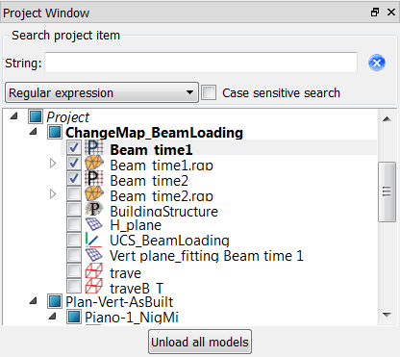Open the Regular expression dropdown

pyautogui.click(x=102, y=92)
